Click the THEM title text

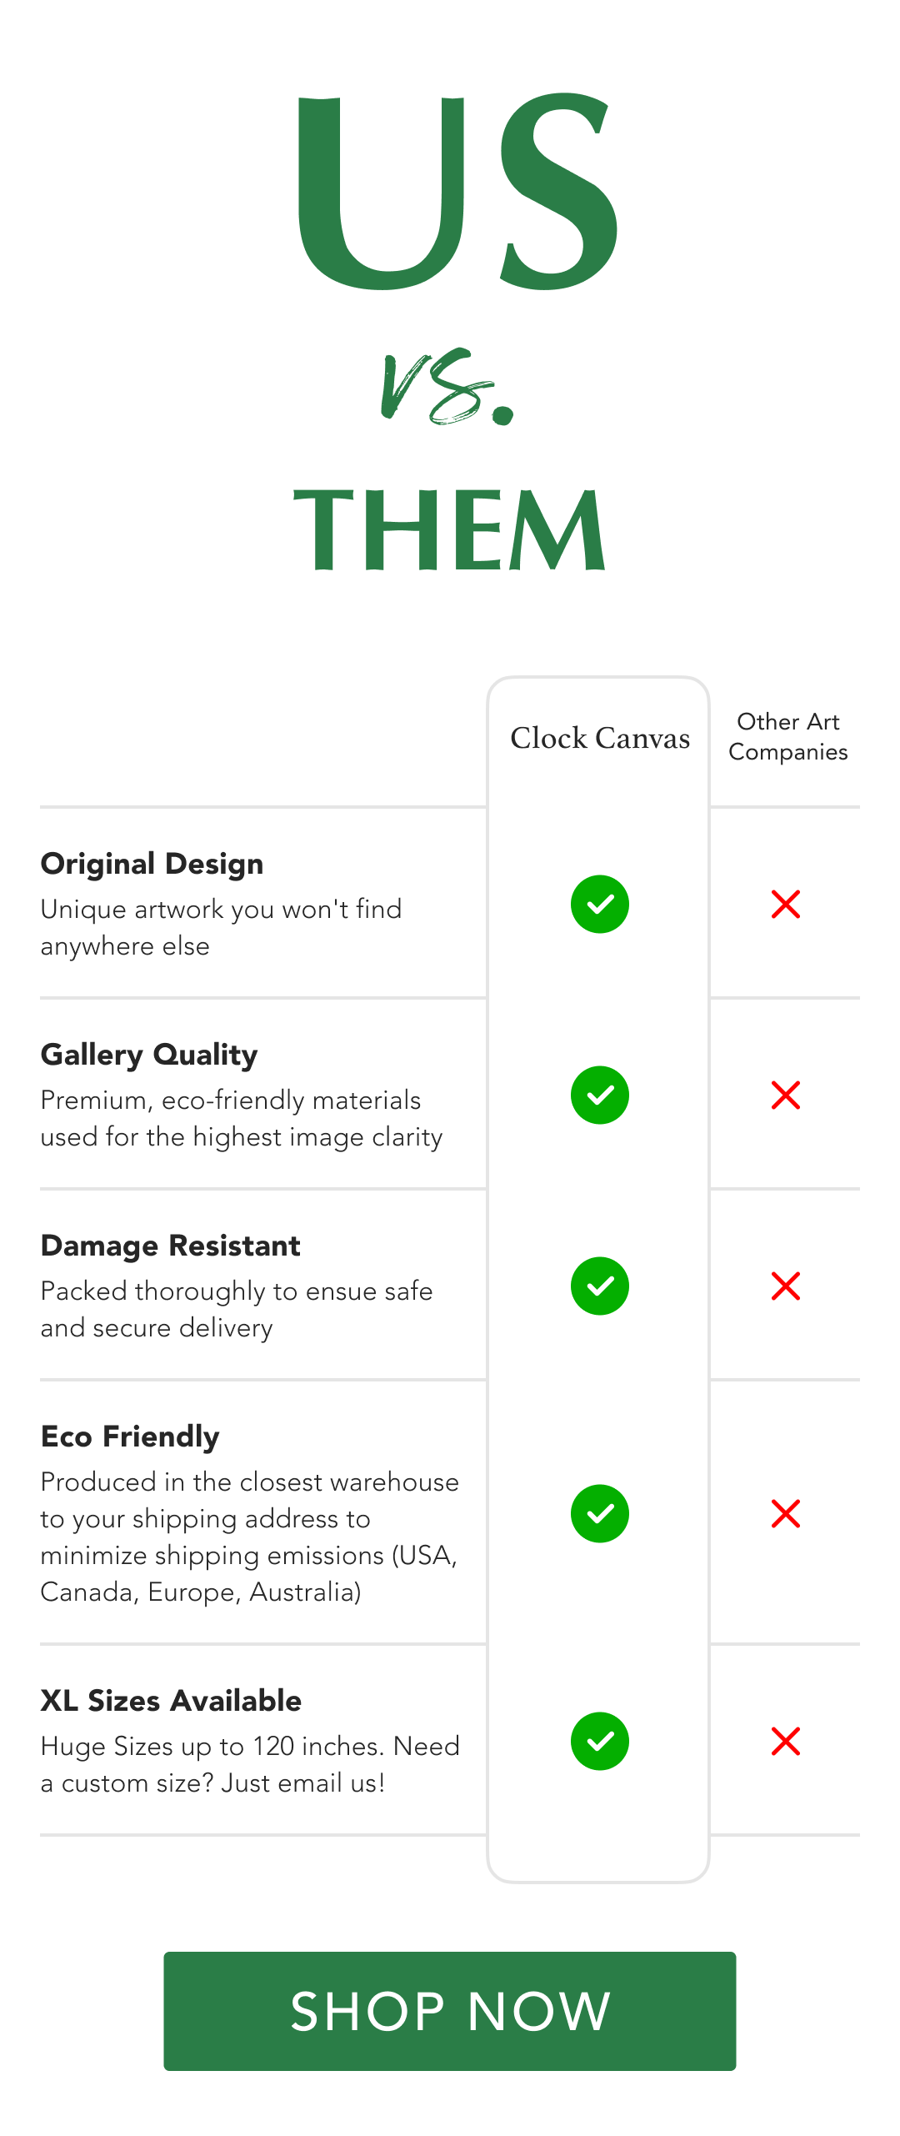449,529
